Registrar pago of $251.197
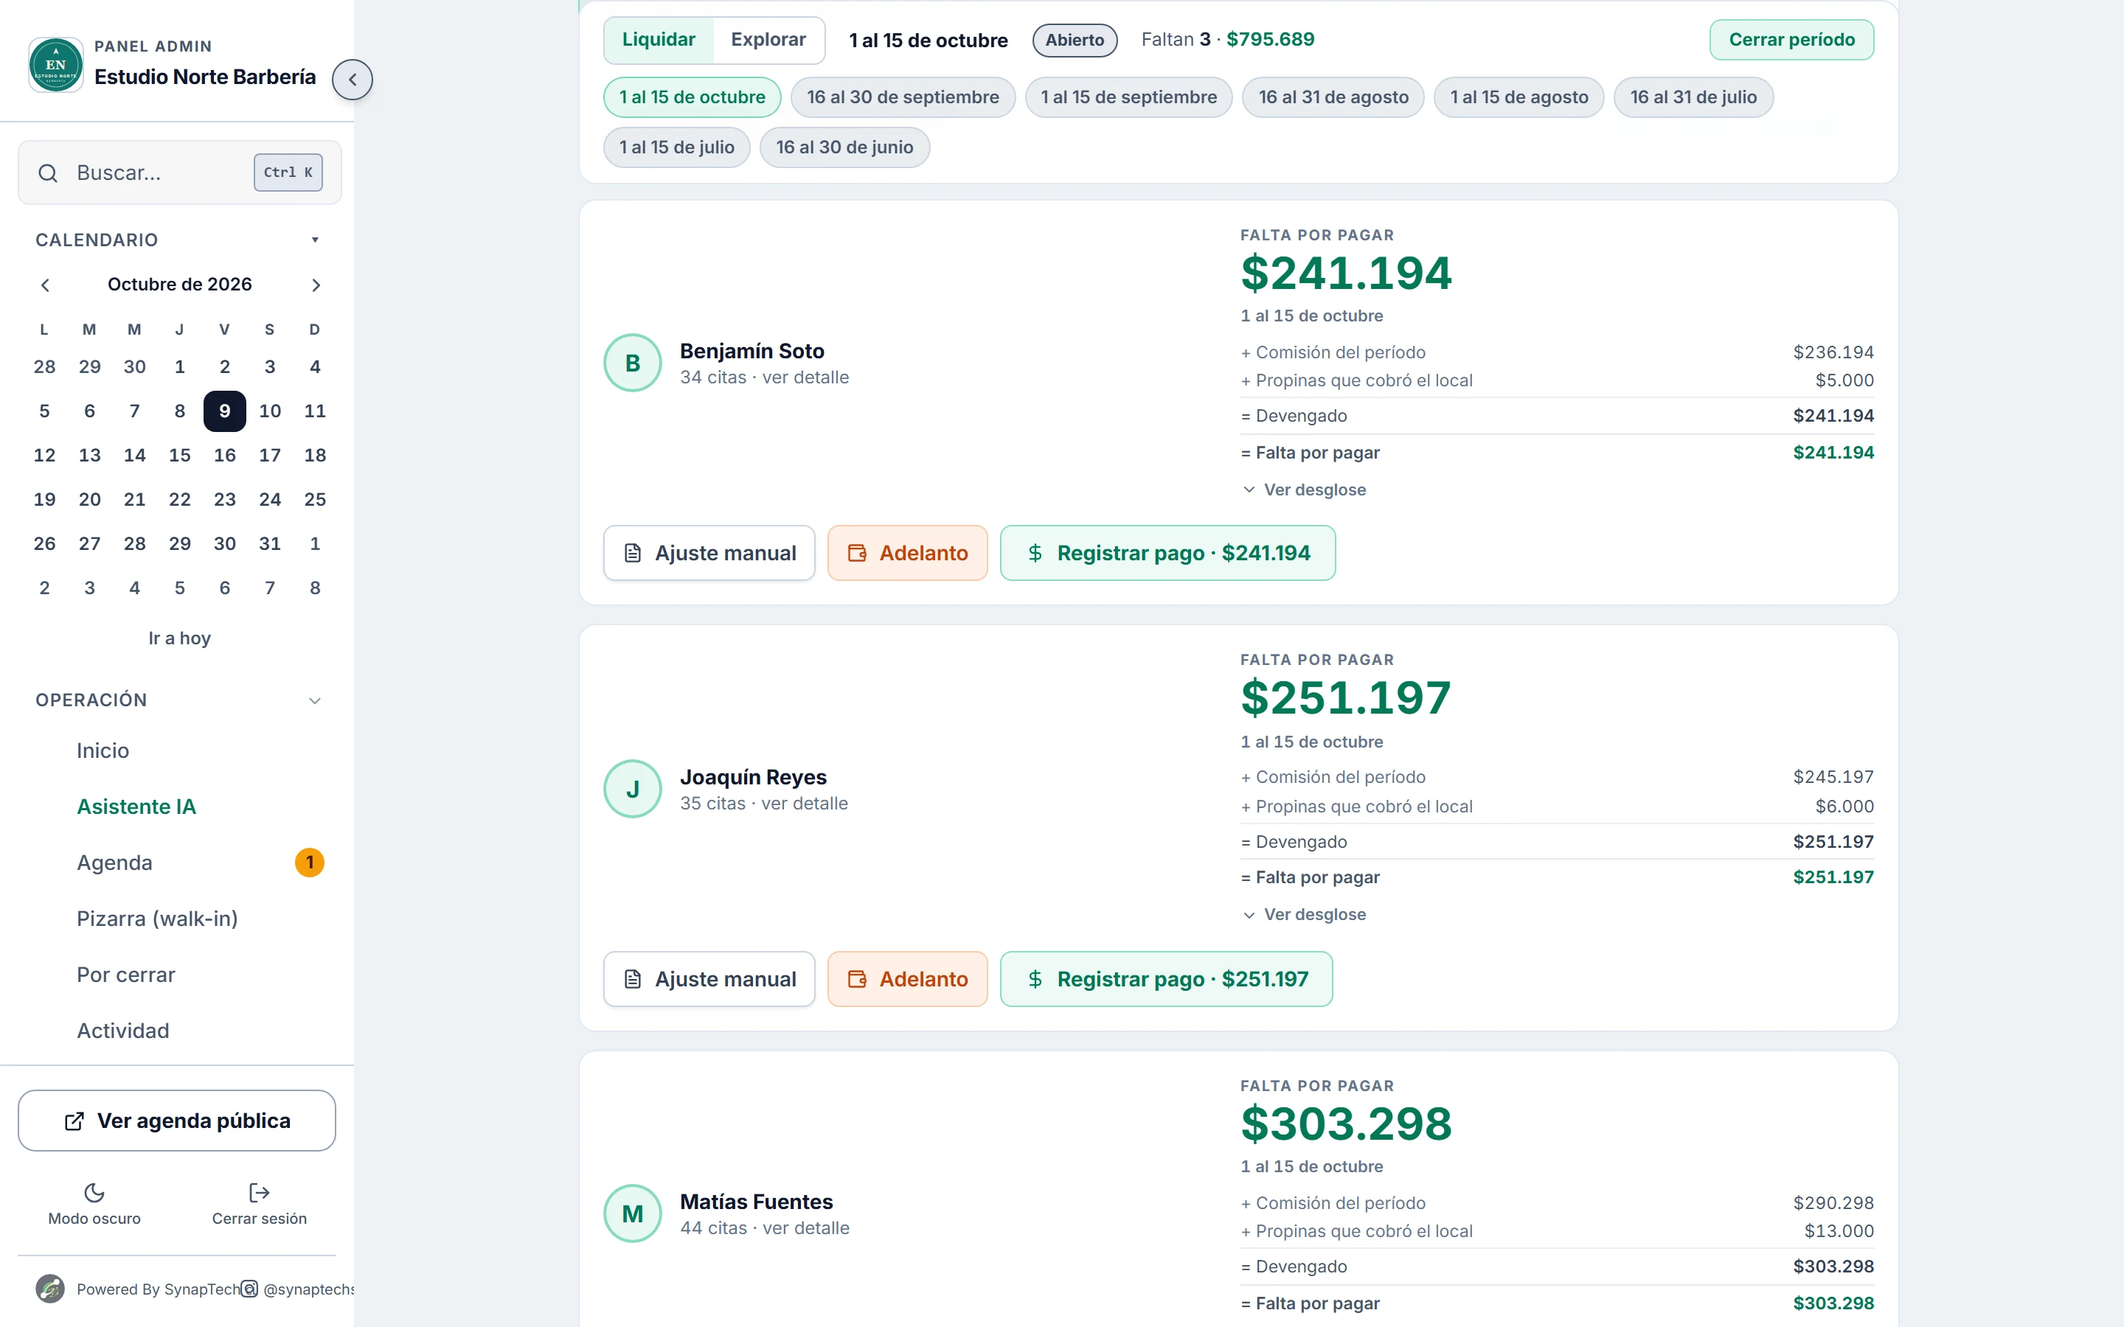The width and height of the screenshot is (2124, 1327). [1167, 978]
